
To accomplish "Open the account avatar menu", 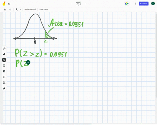I will click(153, 4).
